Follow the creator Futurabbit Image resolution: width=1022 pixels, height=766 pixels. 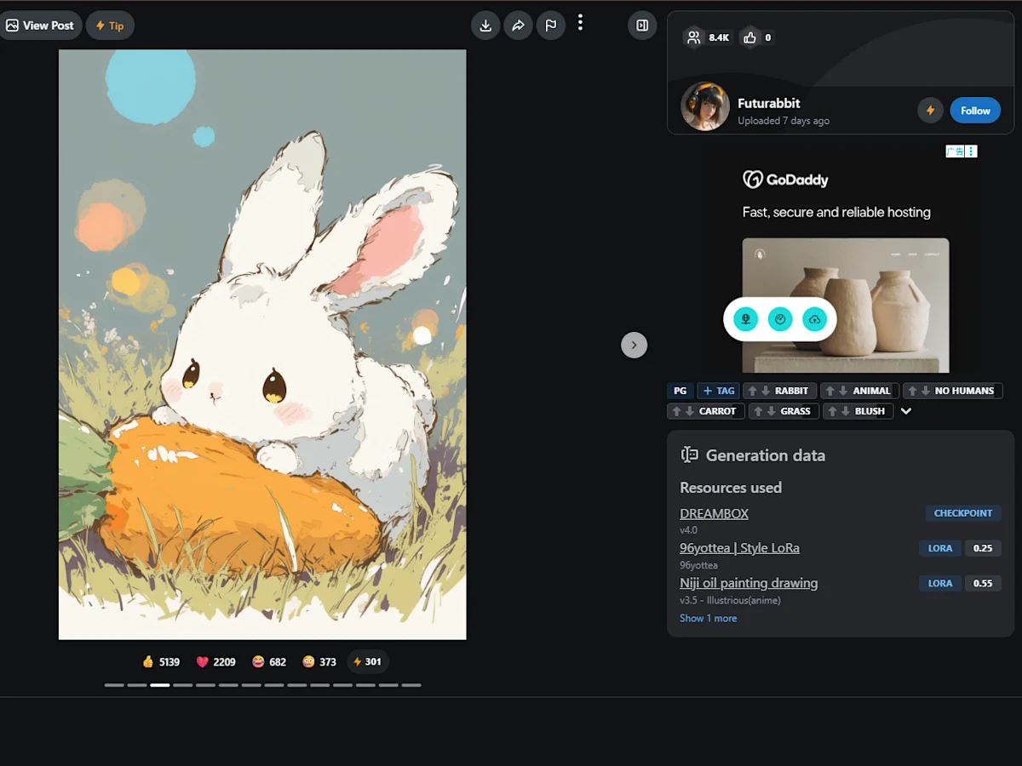[975, 111]
